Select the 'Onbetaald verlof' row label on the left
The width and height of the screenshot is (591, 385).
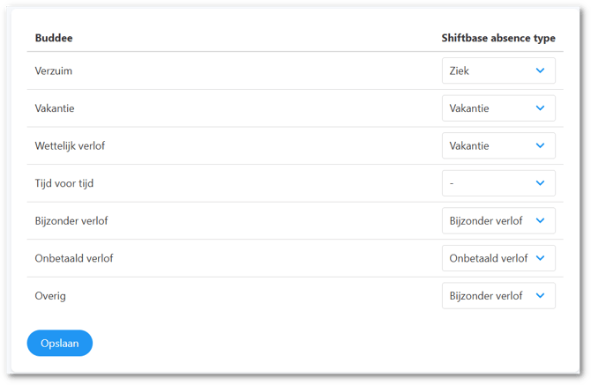tap(74, 258)
